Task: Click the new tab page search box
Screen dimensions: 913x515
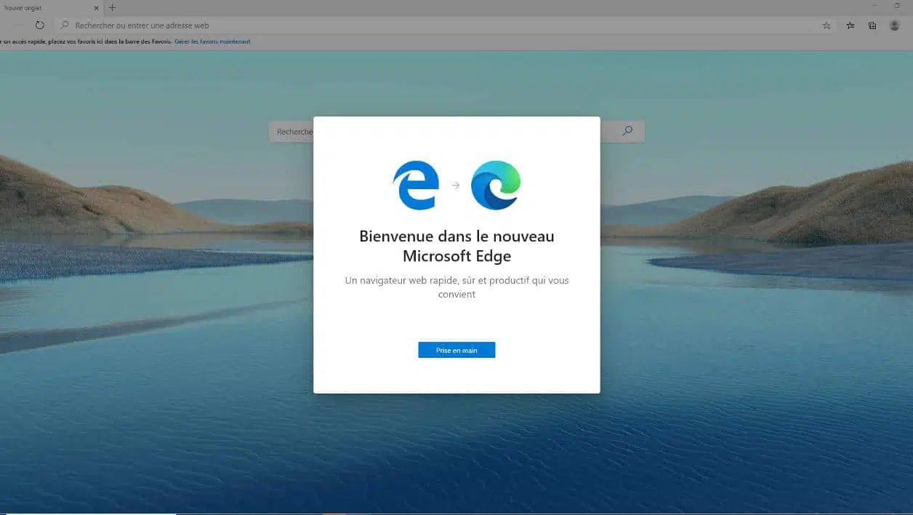Action: 456,132
